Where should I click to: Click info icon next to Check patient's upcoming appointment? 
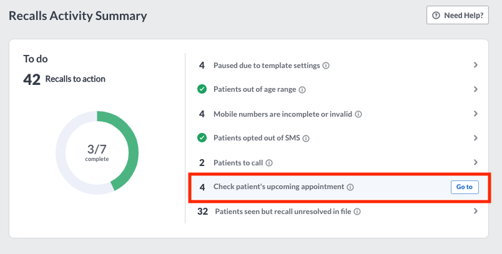350,187
